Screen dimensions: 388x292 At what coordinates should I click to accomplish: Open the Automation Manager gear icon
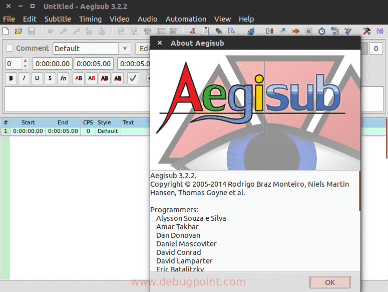tap(251, 31)
